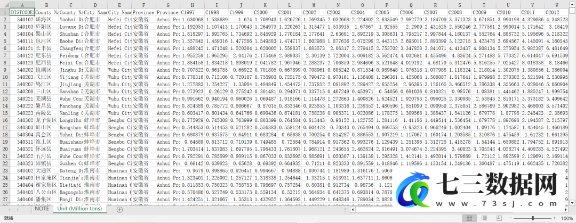Select cell with district code 340102
Image resolution: width=576 pixels, height=223 pixels.
point(22,20)
